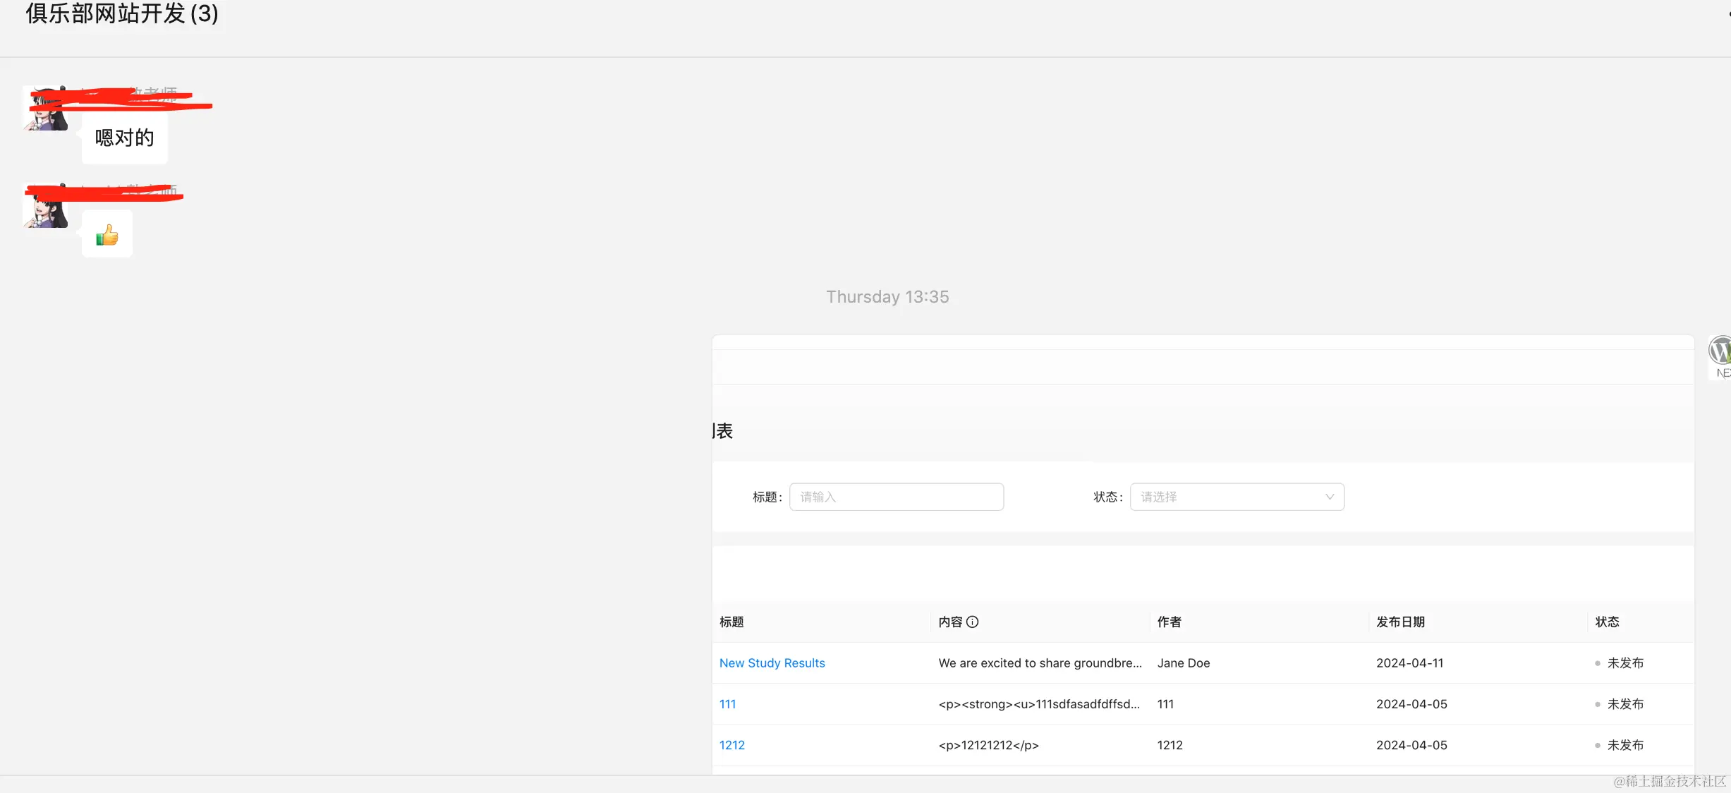The image size is (1731, 793).
Task: Click the info icon next to 内容
Action: pyautogui.click(x=972, y=622)
